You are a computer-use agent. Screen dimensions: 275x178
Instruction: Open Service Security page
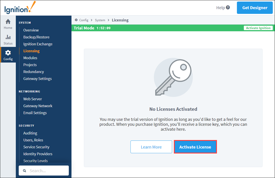tap(36, 147)
